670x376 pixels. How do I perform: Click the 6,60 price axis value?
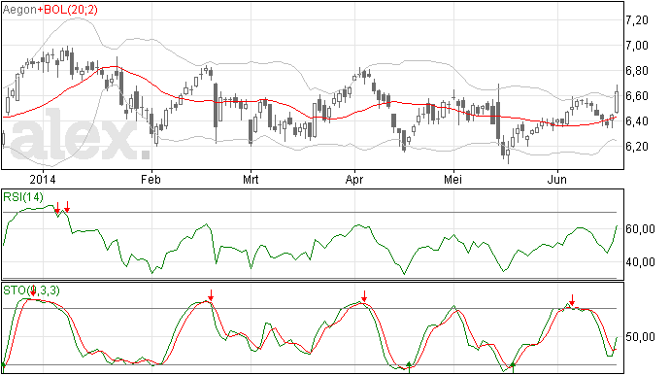(637, 96)
